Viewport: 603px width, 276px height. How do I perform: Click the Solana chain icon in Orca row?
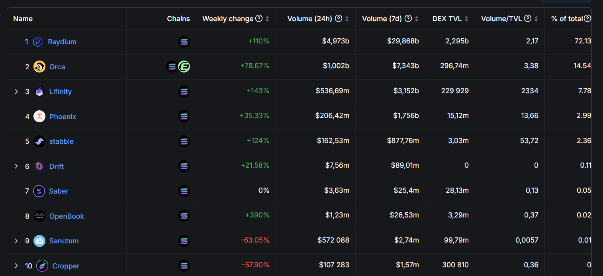[x=172, y=67]
